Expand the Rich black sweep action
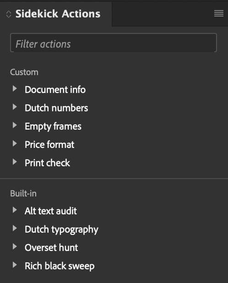228x283 pixels. coord(15,265)
